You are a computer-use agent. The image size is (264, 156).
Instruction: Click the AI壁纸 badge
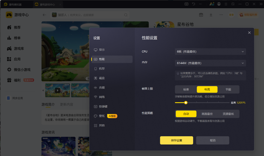[112, 116]
